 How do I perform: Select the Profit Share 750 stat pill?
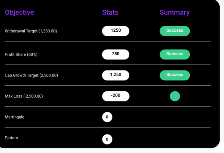[x=116, y=54]
